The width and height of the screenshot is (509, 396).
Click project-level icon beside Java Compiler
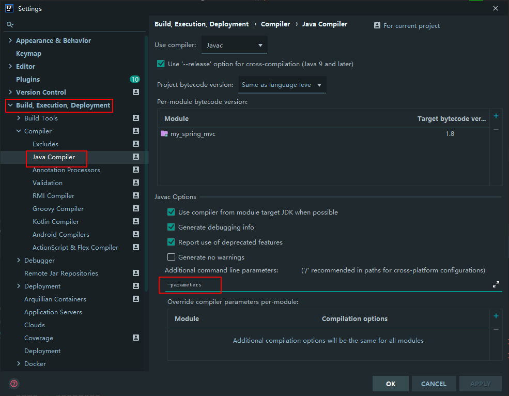[136, 157]
